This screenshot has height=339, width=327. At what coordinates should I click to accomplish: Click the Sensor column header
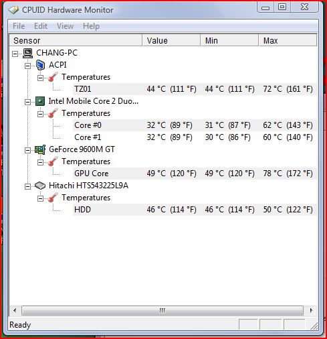pyautogui.click(x=76, y=40)
